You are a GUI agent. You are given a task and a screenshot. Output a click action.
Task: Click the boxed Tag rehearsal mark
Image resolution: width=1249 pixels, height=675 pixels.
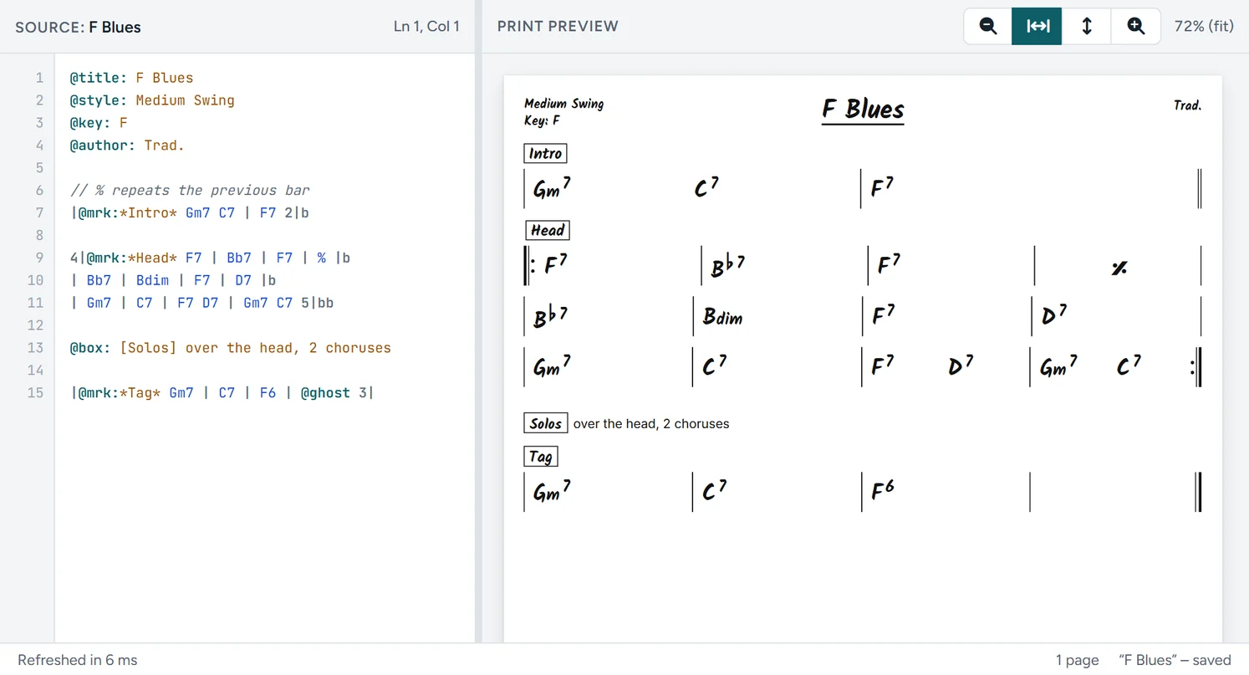point(541,457)
